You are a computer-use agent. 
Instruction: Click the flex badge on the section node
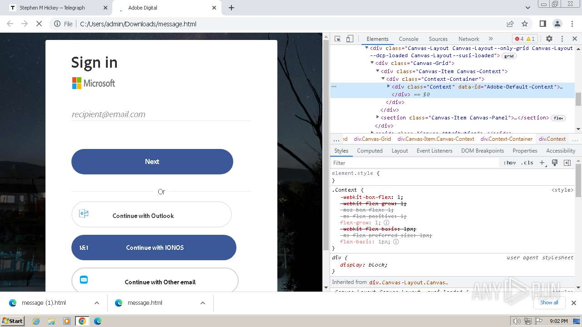coord(558,118)
